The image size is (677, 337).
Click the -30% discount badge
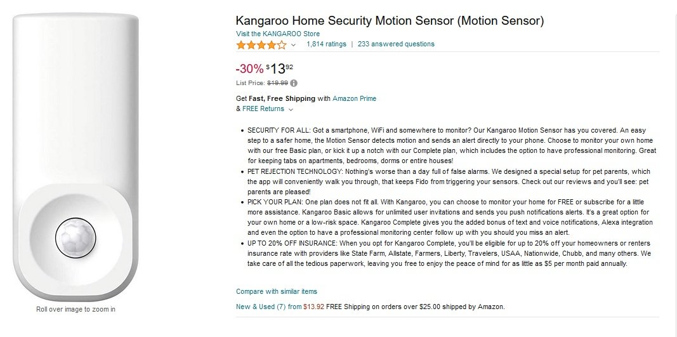[249, 69]
